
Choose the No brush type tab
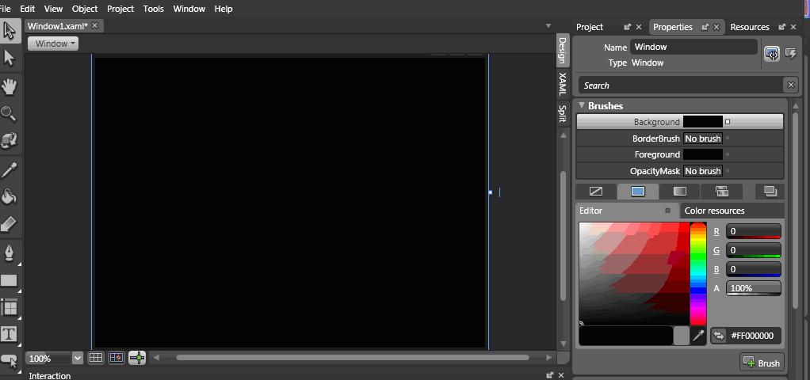(596, 192)
